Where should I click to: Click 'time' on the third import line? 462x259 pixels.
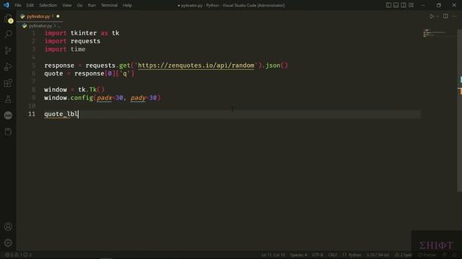[x=78, y=50]
